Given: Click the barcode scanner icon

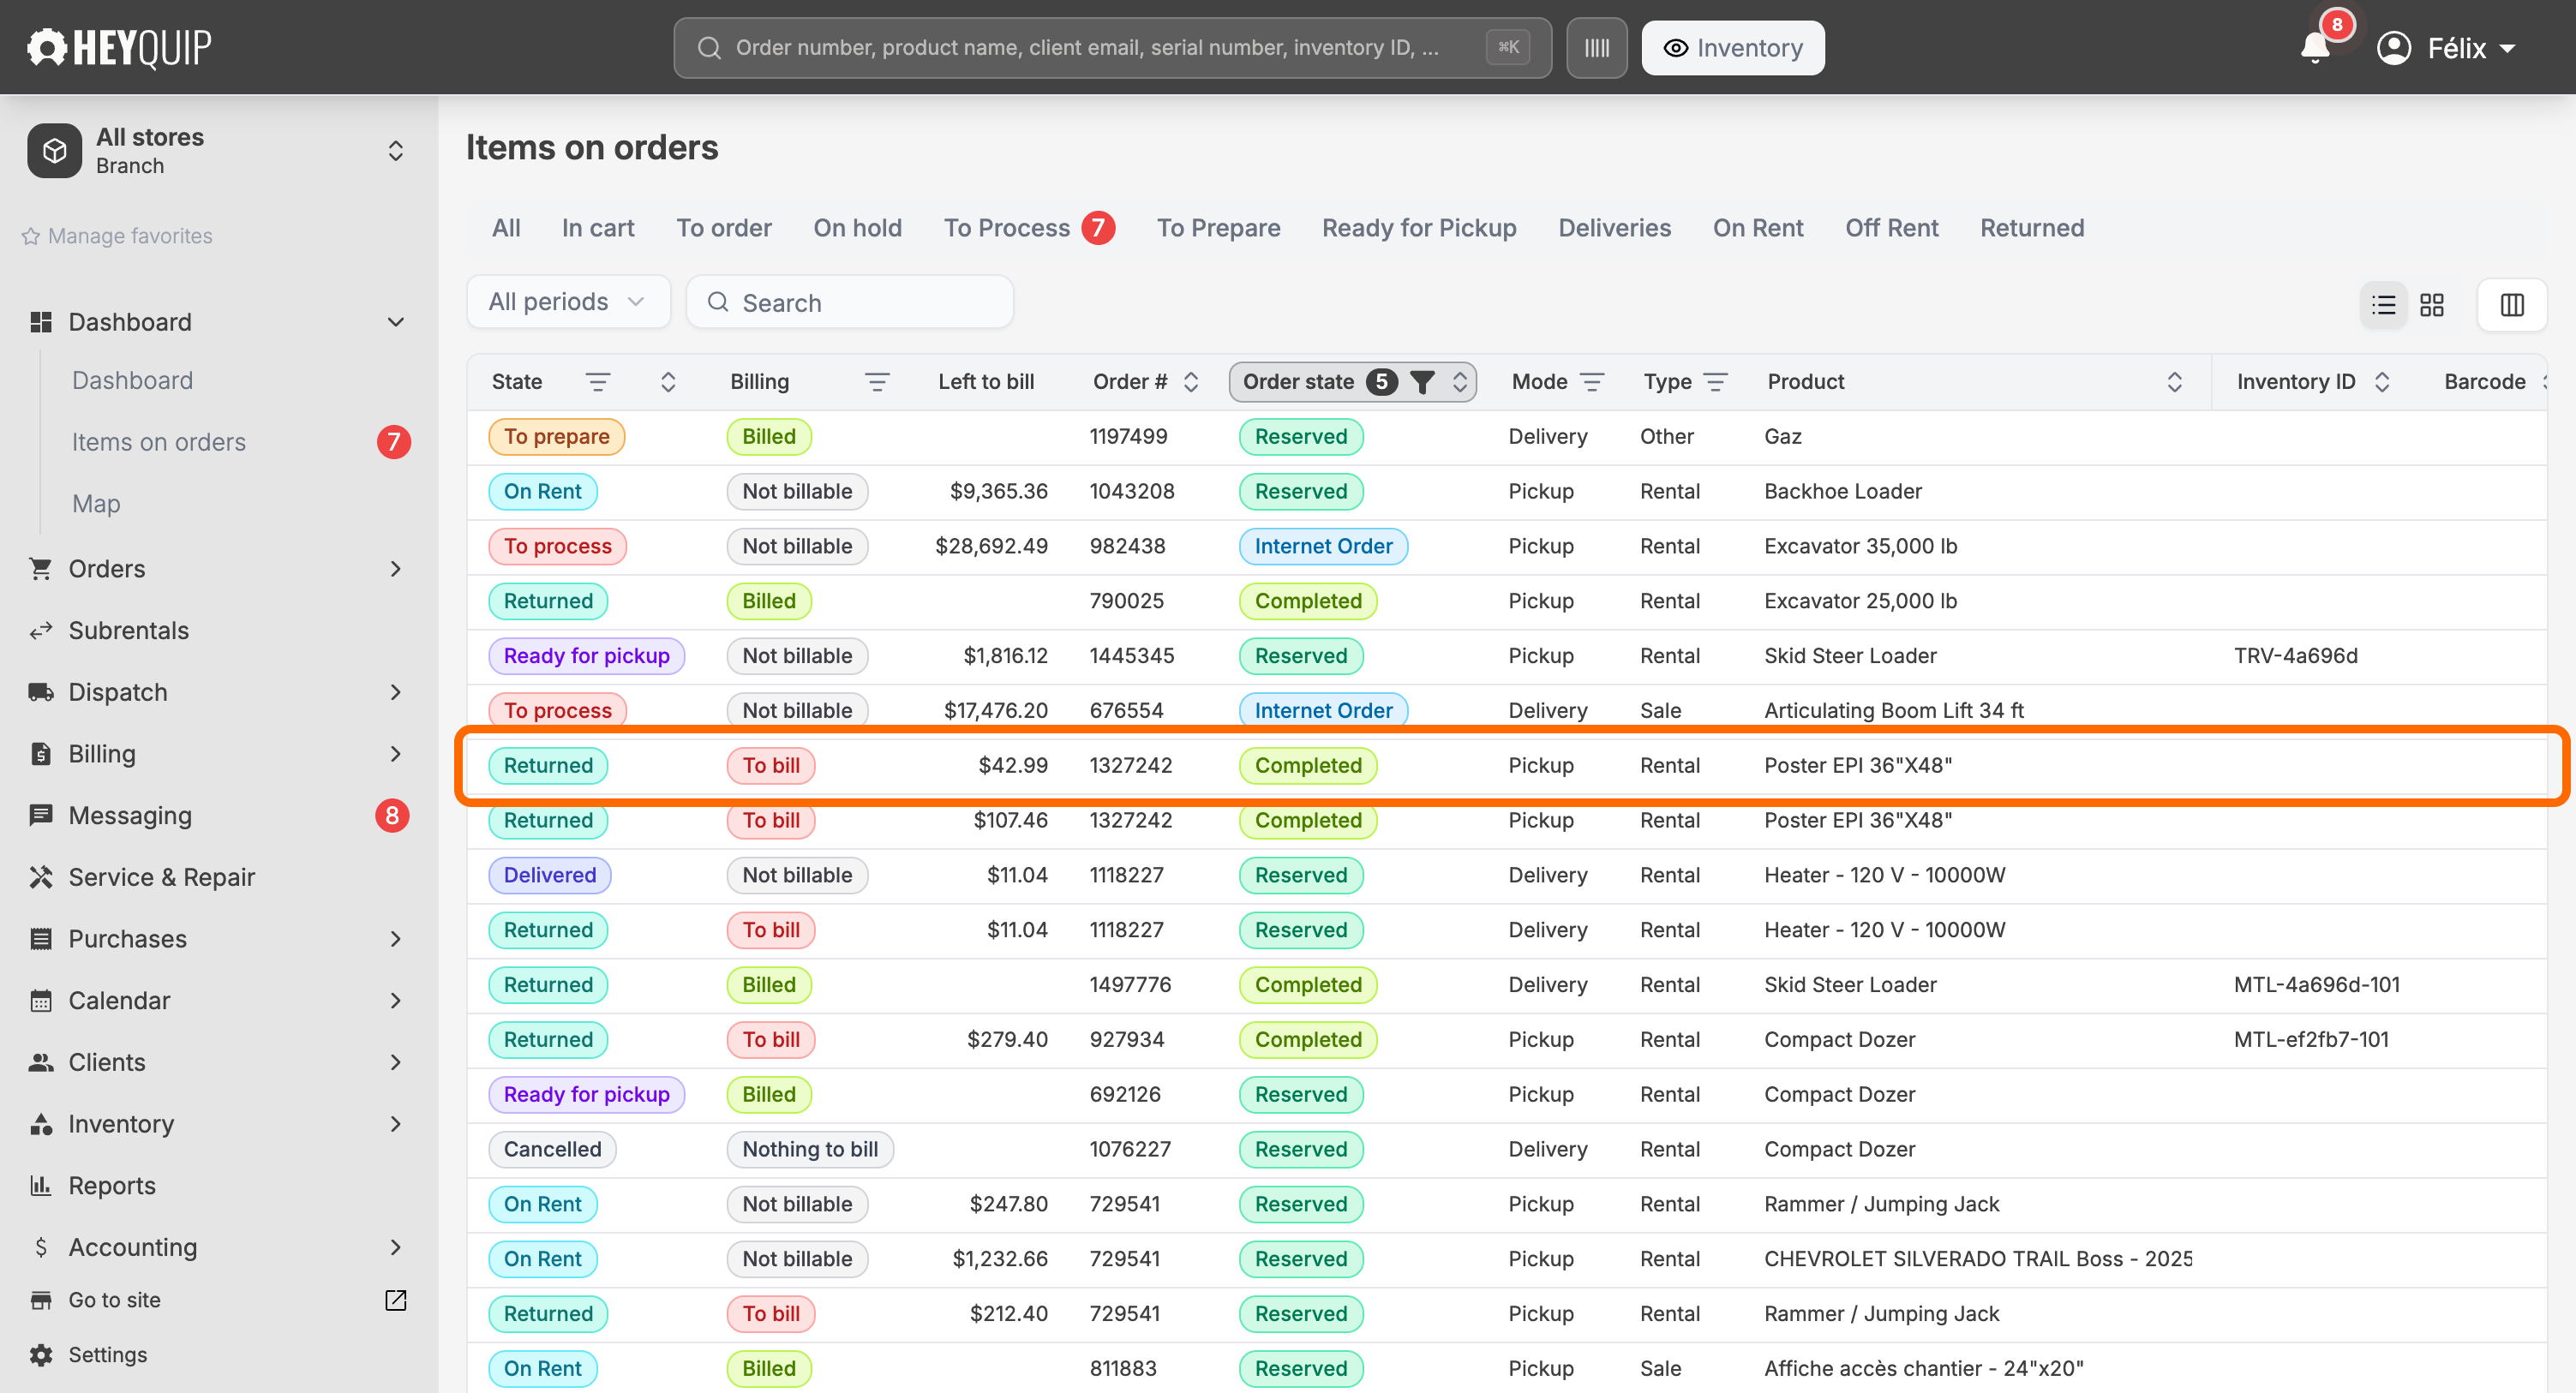Looking at the screenshot, I should (x=1596, y=47).
